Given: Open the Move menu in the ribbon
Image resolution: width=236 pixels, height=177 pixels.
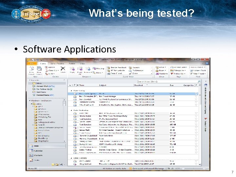Looking at the screenshot, I should pyautogui.click(x=161, y=67).
